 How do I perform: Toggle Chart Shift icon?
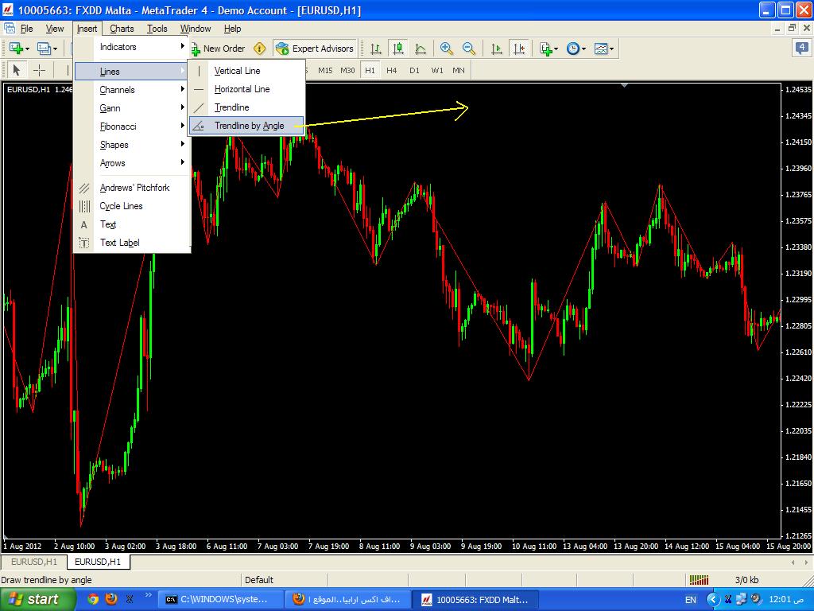519,49
